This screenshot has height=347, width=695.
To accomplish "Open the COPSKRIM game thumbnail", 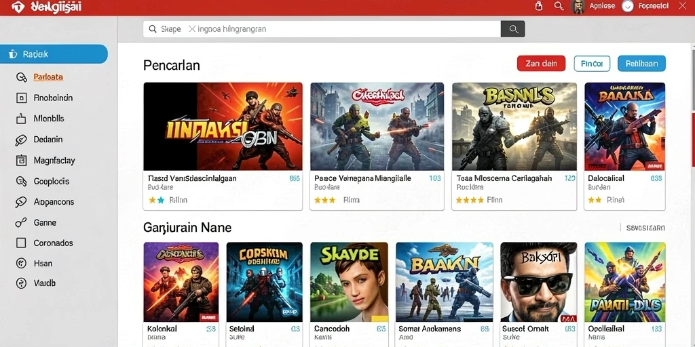I will click(x=265, y=282).
